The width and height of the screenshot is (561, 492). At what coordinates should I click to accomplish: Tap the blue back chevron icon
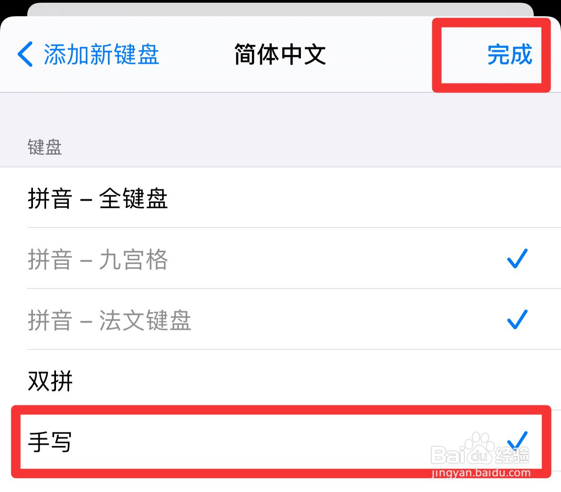[x=25, y=54]
